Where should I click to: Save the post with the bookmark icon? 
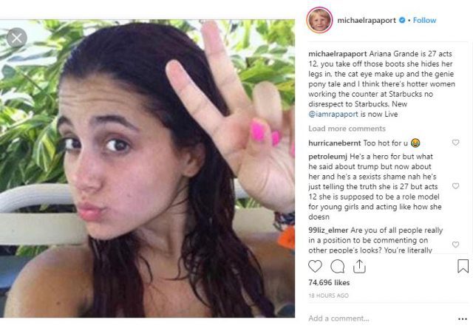click(463, 266)
